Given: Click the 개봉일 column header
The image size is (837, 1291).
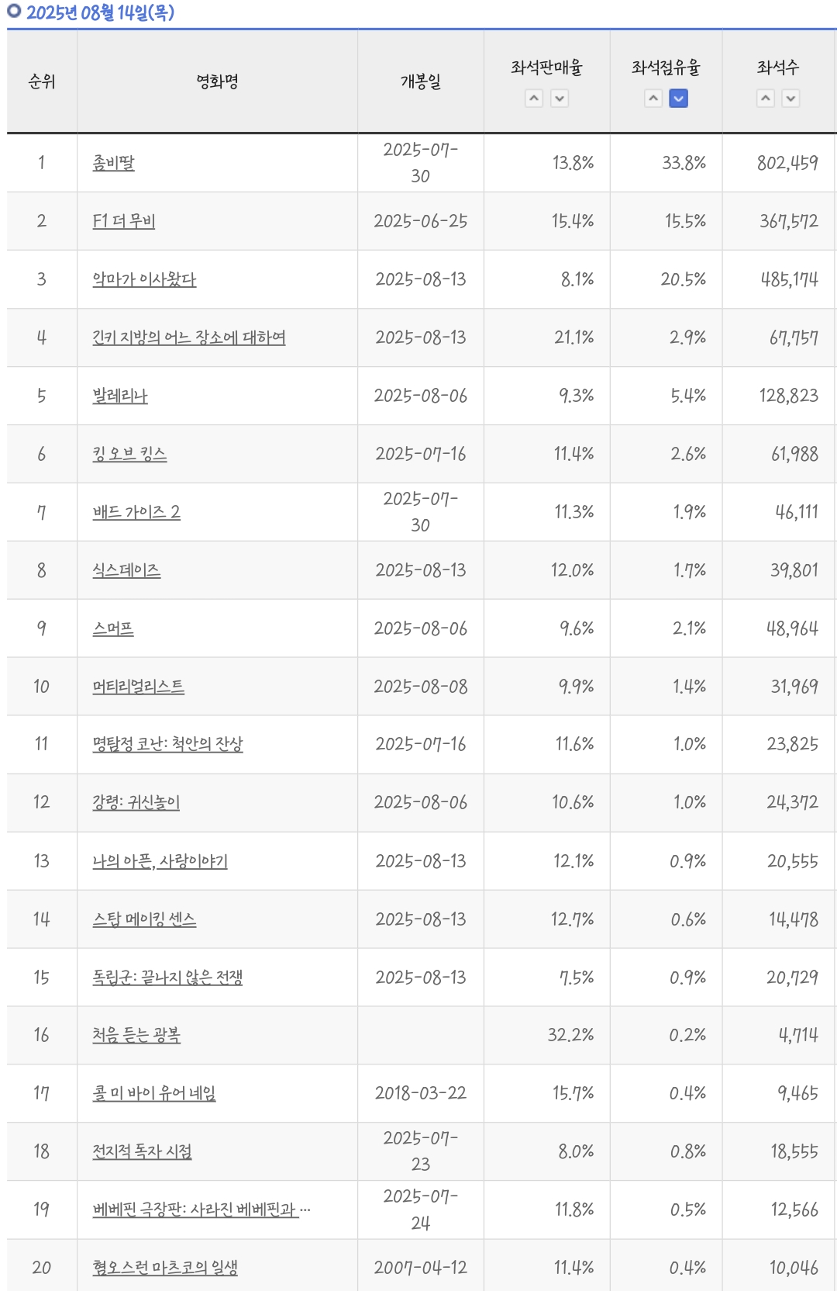Looking at the screenshot, I should pyautogui.click(x=420, y=81).
